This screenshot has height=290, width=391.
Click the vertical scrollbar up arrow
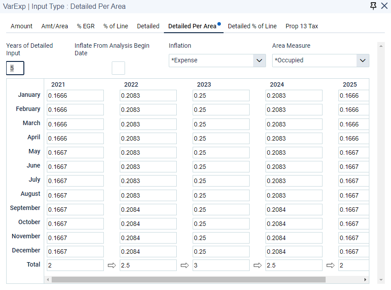click(381, 46)
